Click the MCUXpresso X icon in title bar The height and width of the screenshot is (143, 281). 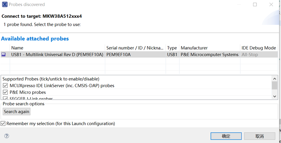pyautogui.click(x=5, y=5)
